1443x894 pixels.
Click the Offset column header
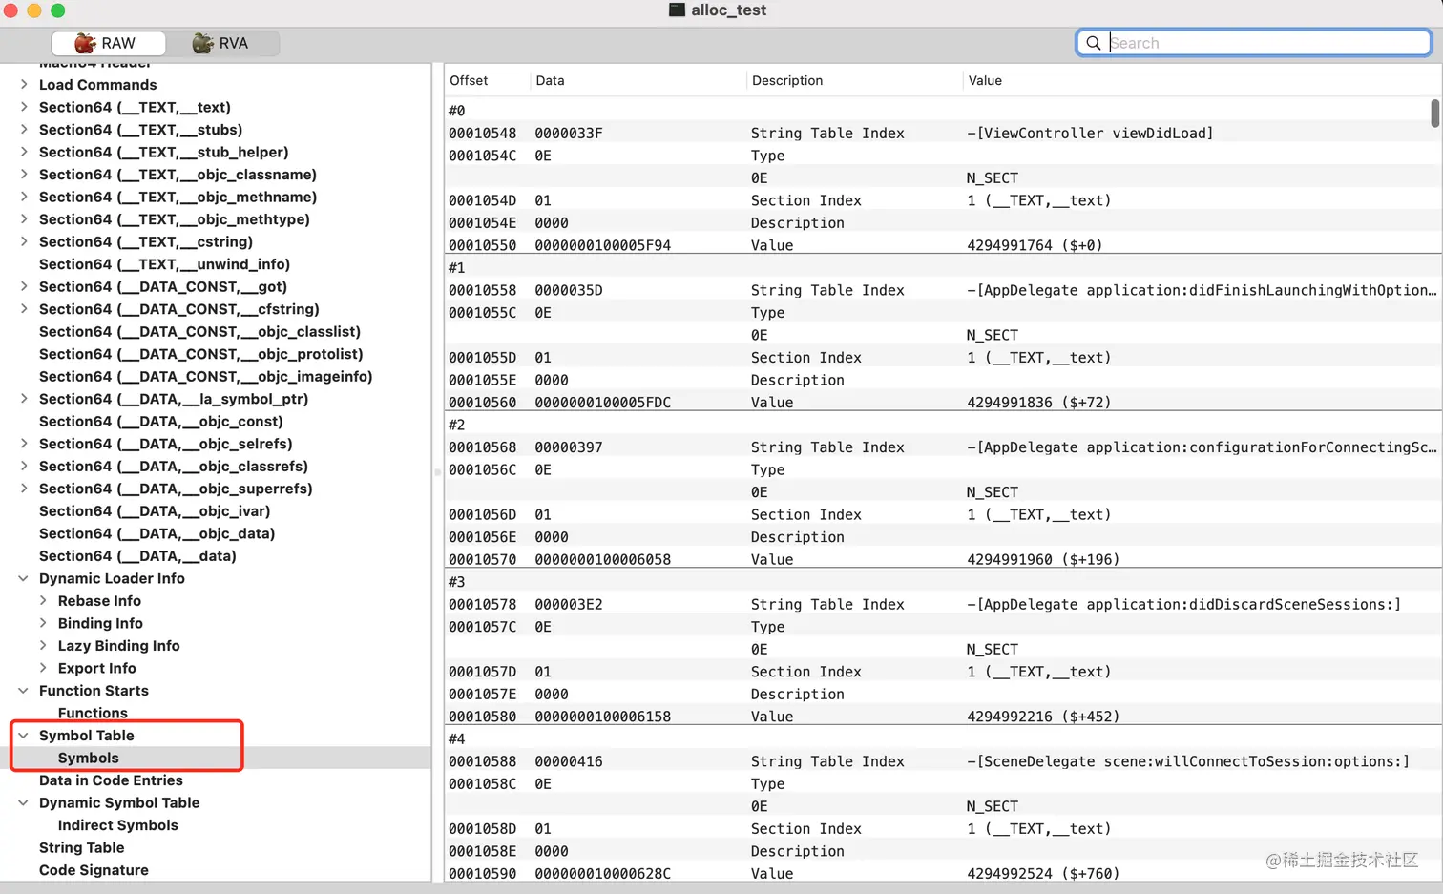[469, 80]
